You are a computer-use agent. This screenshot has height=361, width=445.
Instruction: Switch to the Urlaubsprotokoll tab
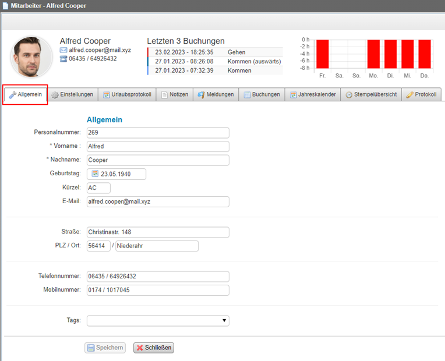point(127,94)
